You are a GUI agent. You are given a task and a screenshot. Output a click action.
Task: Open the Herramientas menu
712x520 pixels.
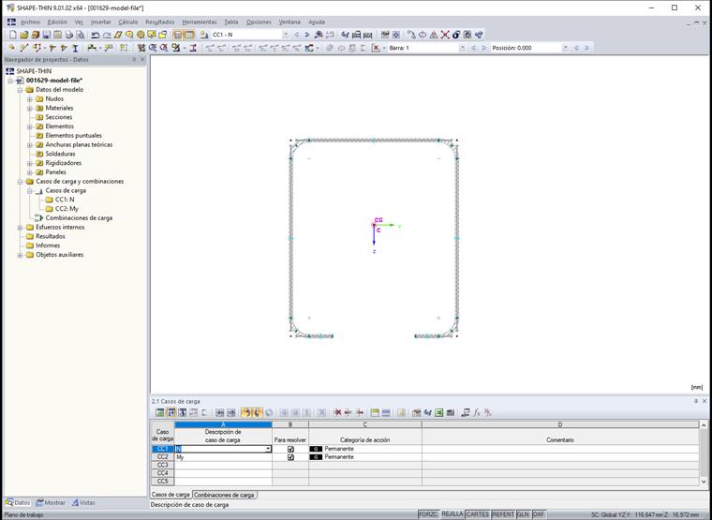click(200, 22)
